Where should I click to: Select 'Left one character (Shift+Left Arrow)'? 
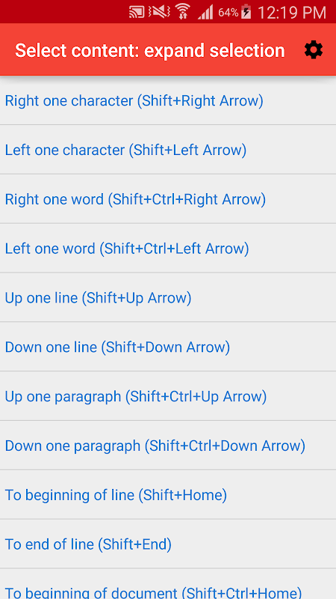click(x=168, y=150)
